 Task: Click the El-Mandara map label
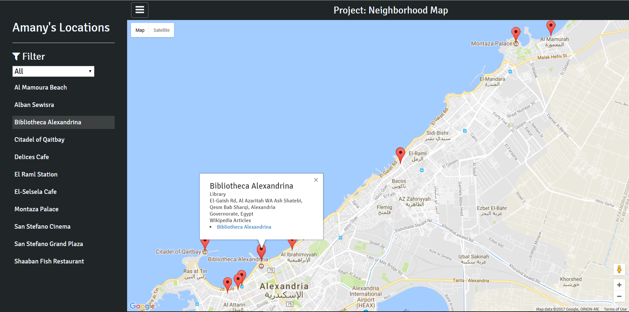[x=492, y=82]
